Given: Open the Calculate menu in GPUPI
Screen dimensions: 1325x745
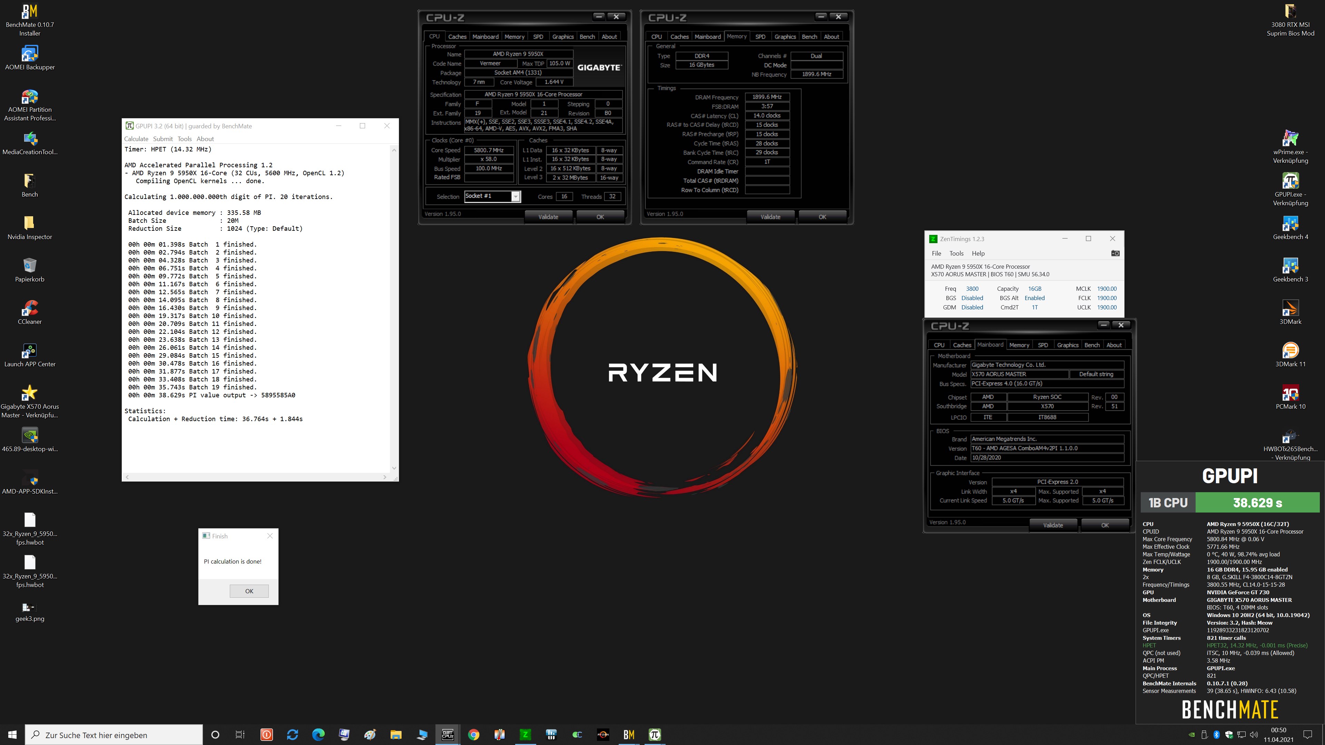Looking at the screenshot, I should click(x=136, y=139).
